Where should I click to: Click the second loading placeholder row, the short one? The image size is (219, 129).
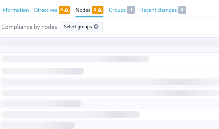click(x=43, y=71)
